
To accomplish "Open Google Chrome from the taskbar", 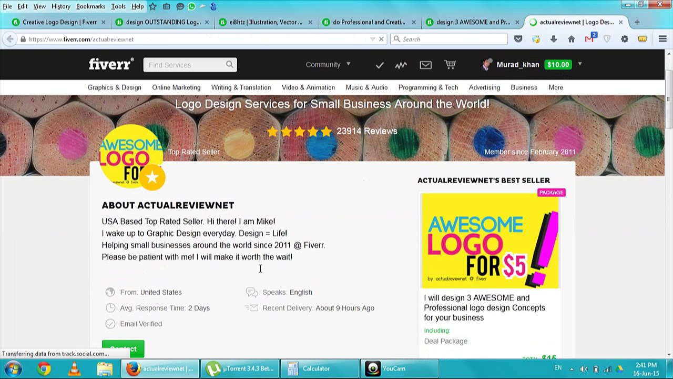I will pos(44,368).
